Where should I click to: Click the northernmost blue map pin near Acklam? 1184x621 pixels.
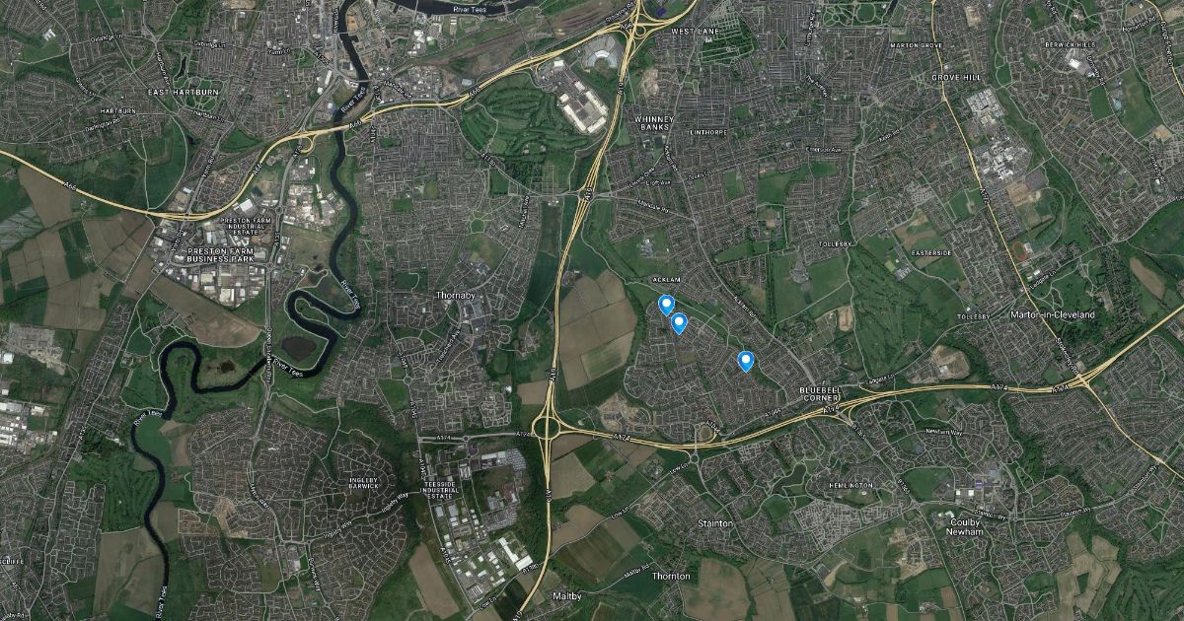pos(666,306)
